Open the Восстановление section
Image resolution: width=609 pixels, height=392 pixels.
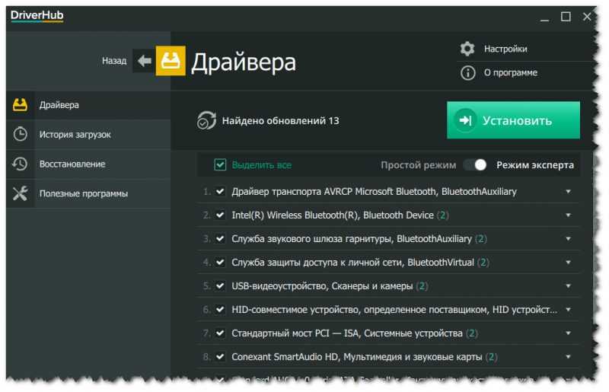(88, 164)
